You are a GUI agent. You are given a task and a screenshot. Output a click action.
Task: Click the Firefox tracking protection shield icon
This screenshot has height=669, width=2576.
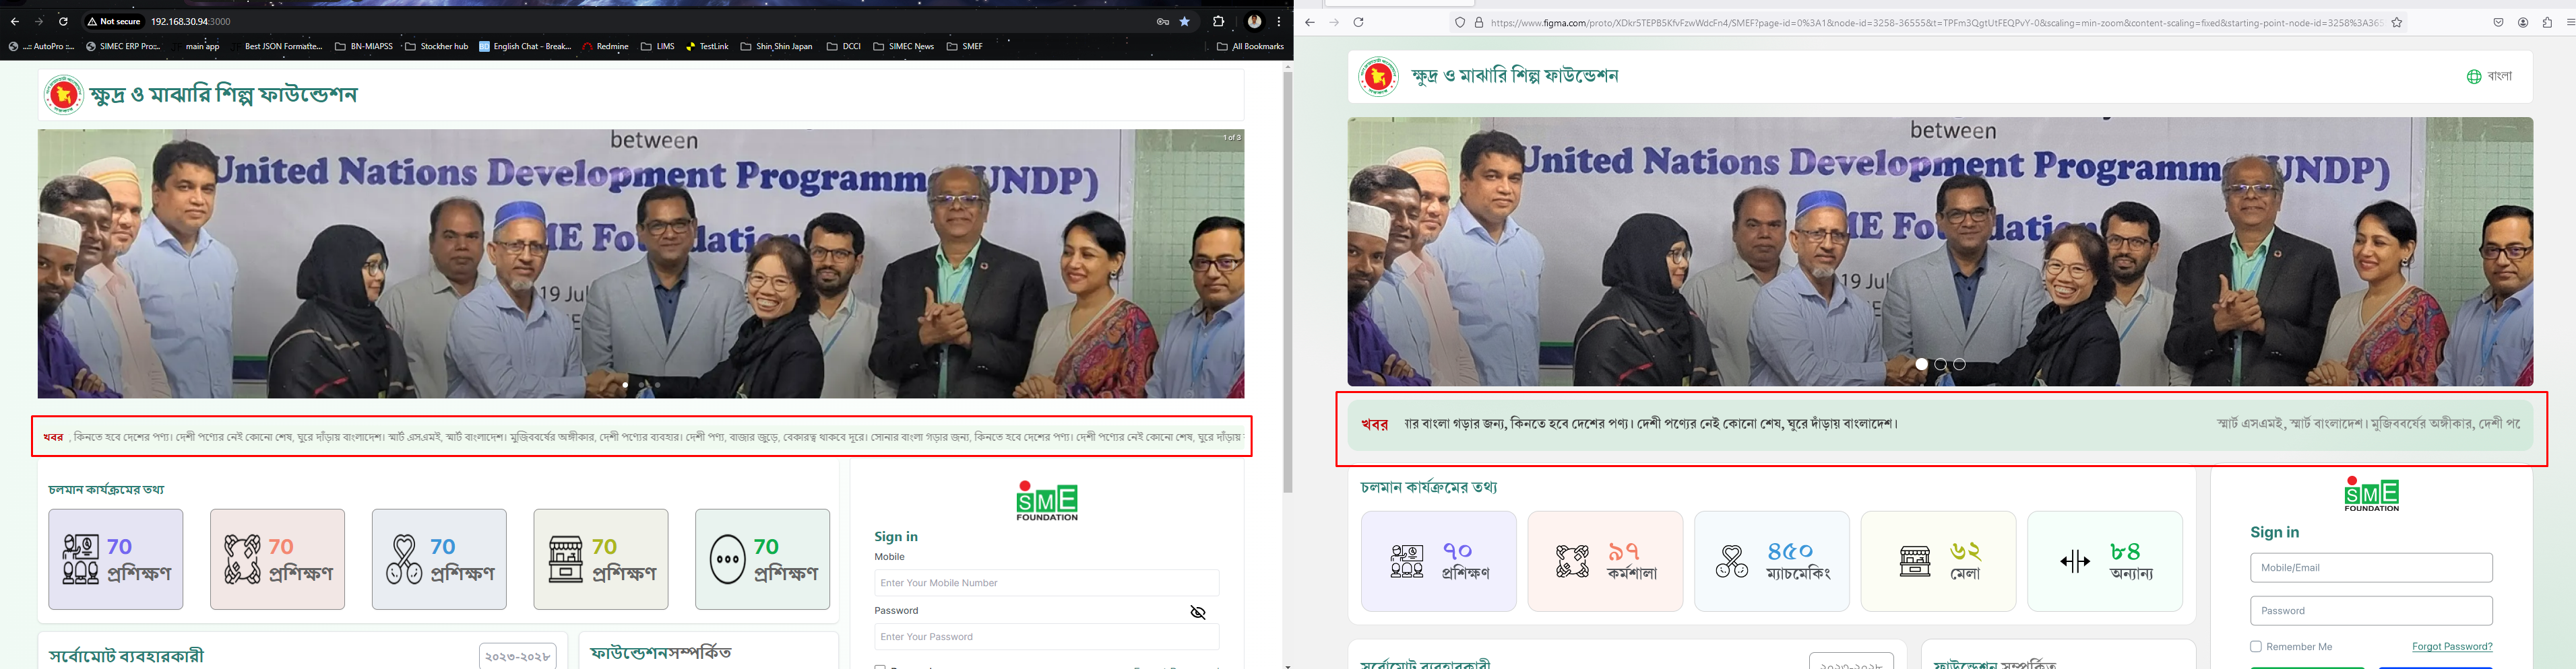[1460, 22]
